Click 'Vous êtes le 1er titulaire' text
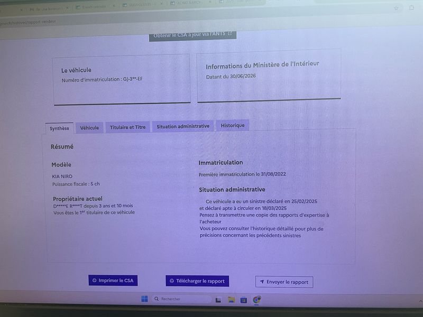Screen dimensions: 423x317 coord(94,212)
